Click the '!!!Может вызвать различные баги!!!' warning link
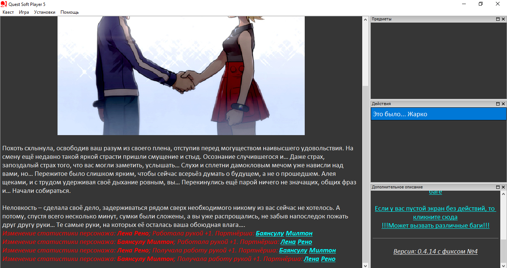507x268 pixels. tap(435, 225)
